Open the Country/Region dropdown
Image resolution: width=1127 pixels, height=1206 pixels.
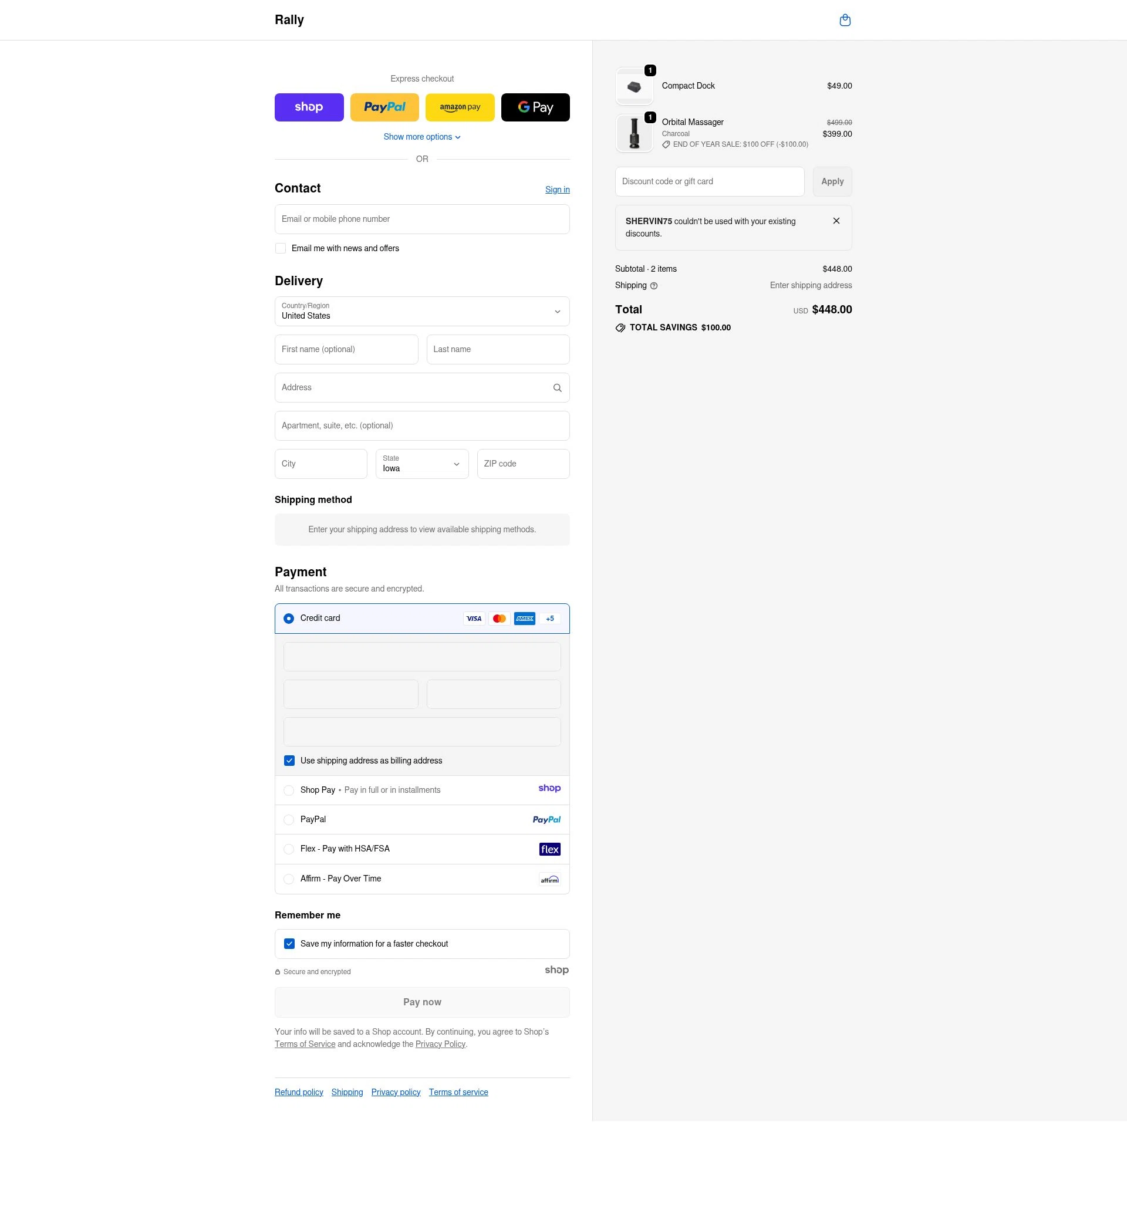pyautogui.click(x=422, y=311)
